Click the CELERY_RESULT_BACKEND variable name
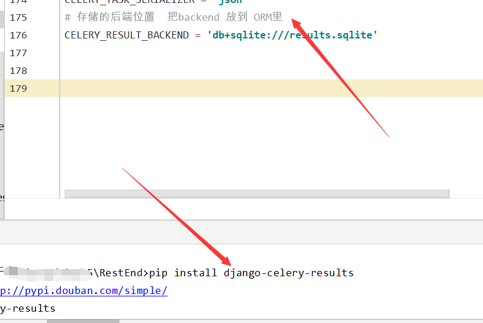The image size is (483, 323). pos(127,35)
